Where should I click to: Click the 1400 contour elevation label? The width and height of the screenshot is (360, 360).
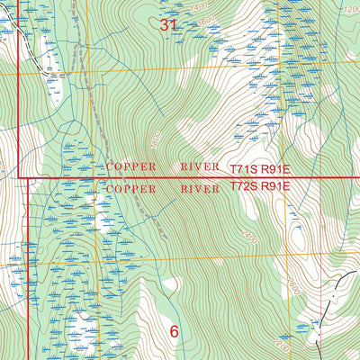(x=199, y=8)
